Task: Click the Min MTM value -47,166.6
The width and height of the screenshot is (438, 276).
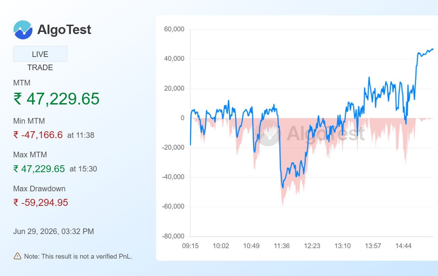Action: [x=38, y=135]
